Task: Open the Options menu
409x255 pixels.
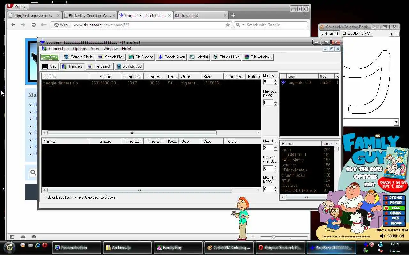Action: [80, 49]
